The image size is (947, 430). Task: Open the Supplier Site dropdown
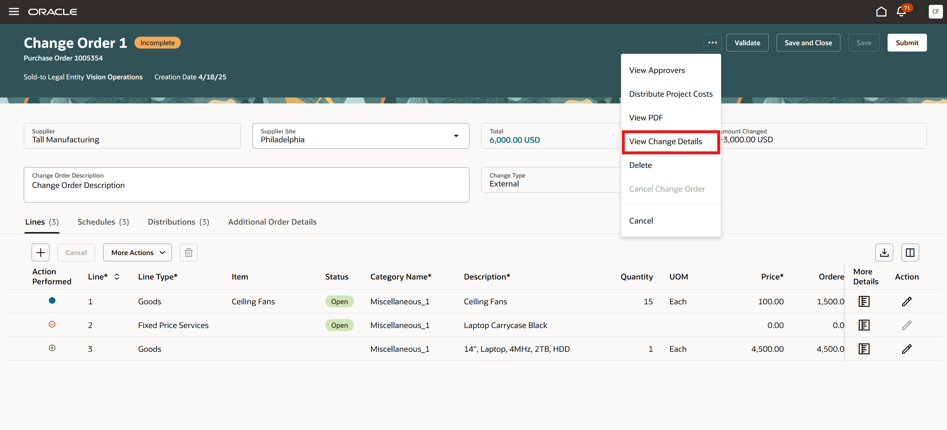[x=456, y=136]
